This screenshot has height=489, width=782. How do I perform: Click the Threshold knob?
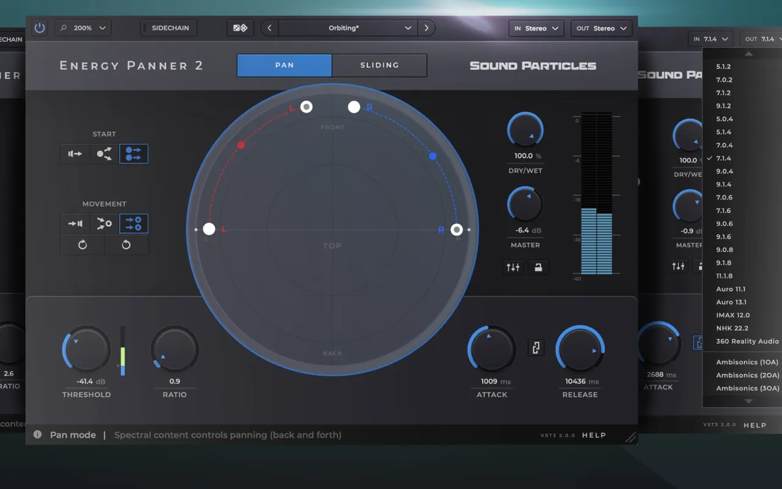(x=87, y=350)
